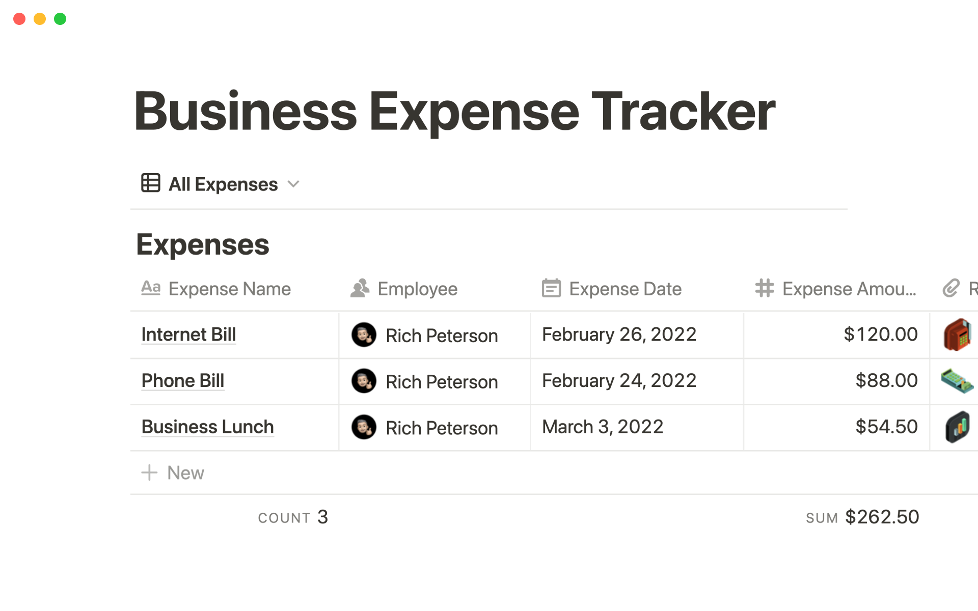
Task: Click the table view icon beside All Expenses
Action: (x=150, y=184)
